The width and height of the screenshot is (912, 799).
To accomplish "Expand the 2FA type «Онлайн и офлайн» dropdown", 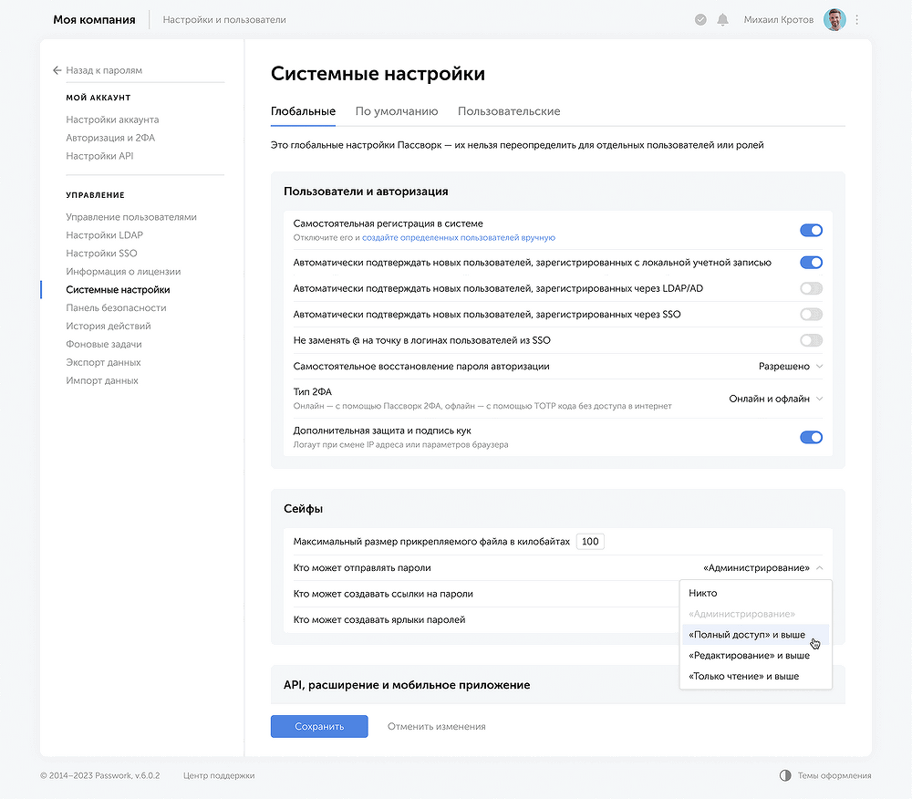I will [x=775, y=399].
